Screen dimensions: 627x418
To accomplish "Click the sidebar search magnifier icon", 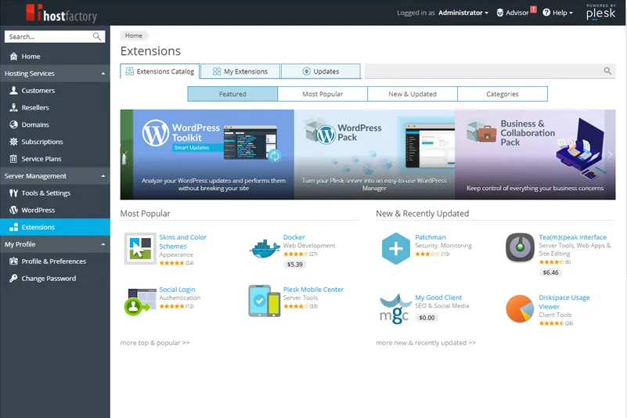I will pos(97,37).
